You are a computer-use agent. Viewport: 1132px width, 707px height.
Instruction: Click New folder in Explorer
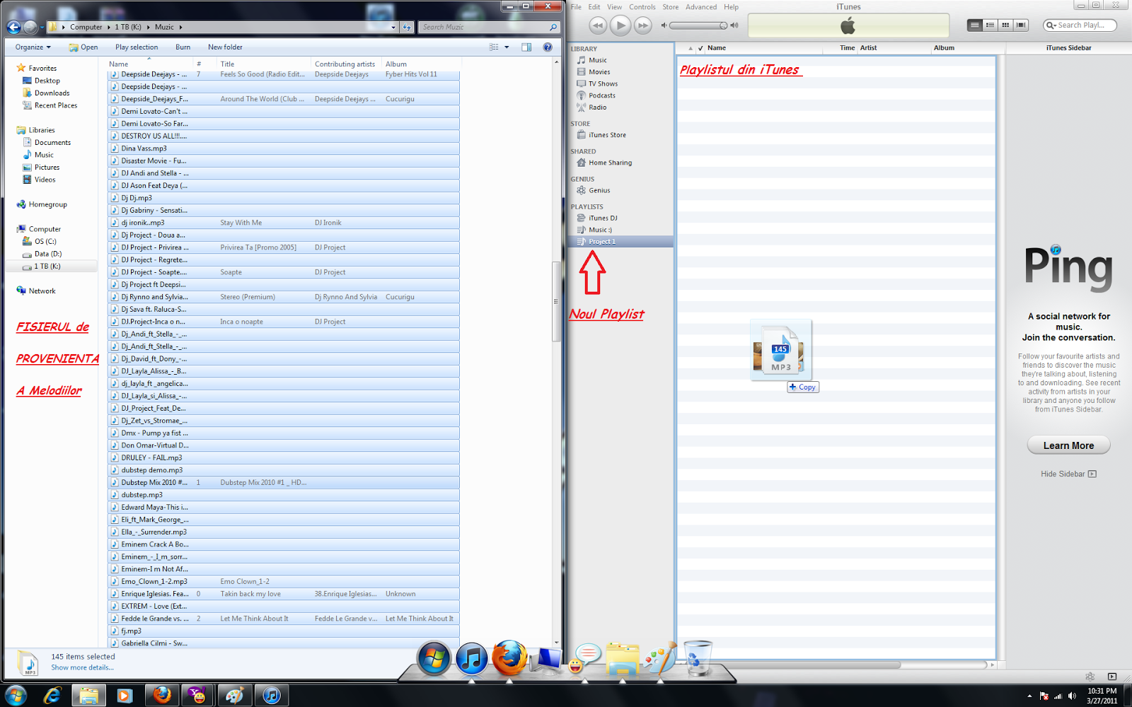[225, 47]
